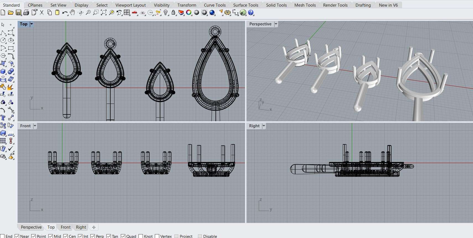Viewport: 473px width, 238px height.
Task: Open Help with question mark icon
Action: (251, 12)
